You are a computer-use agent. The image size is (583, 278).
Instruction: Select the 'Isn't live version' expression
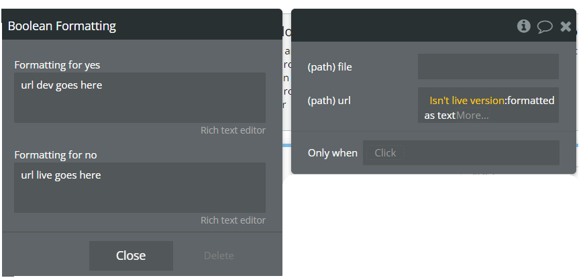[x=466, y=100]
